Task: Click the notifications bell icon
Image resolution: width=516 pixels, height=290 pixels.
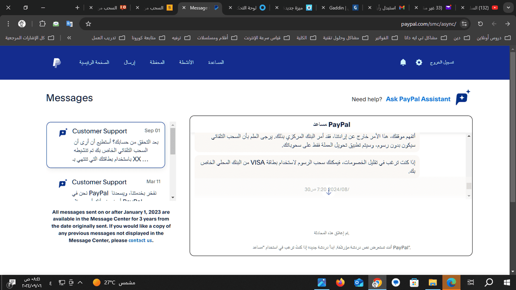Action: tap(403, 62)
